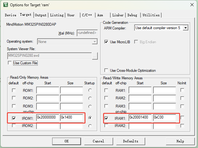This screenshot has width=198, height=148.
Task: Click the Cancel button
Action: point(98,141)
